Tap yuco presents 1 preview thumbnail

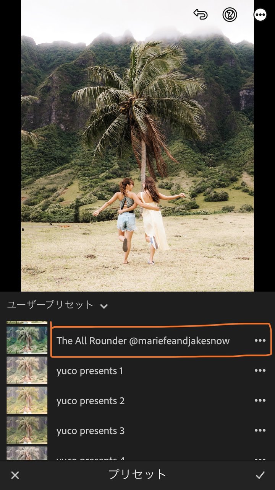27,370
